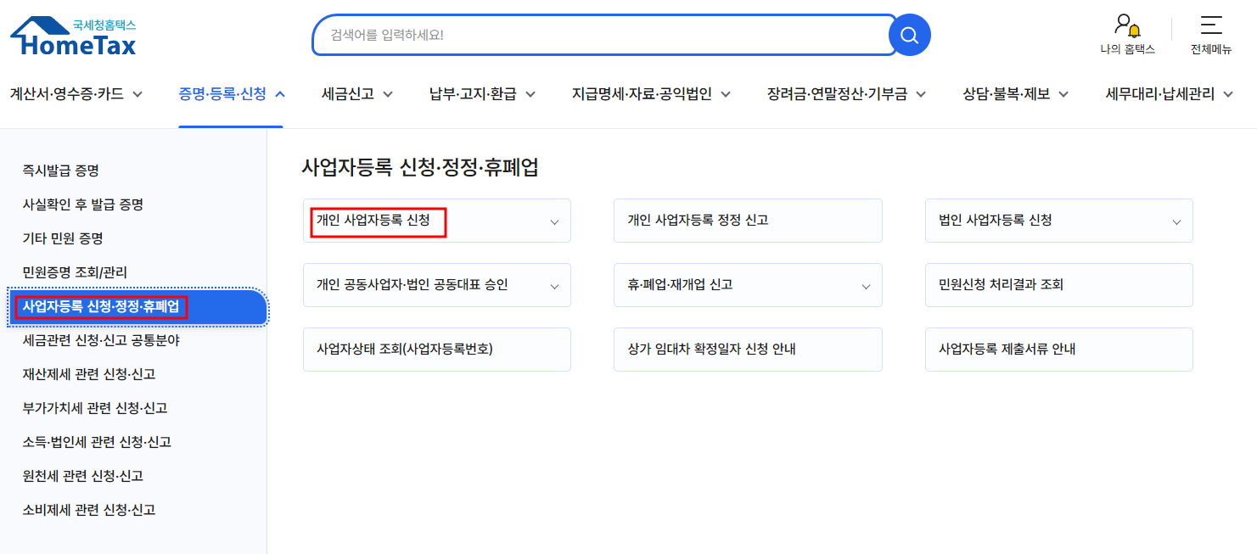Open the 장려금·연말정산·기부금 menu
This screenshot has height=554, width=1257.
pyautogui.click(x=846, y=94)
